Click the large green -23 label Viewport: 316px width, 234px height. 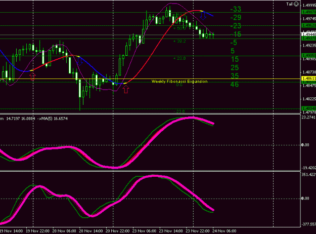[236, 26]
